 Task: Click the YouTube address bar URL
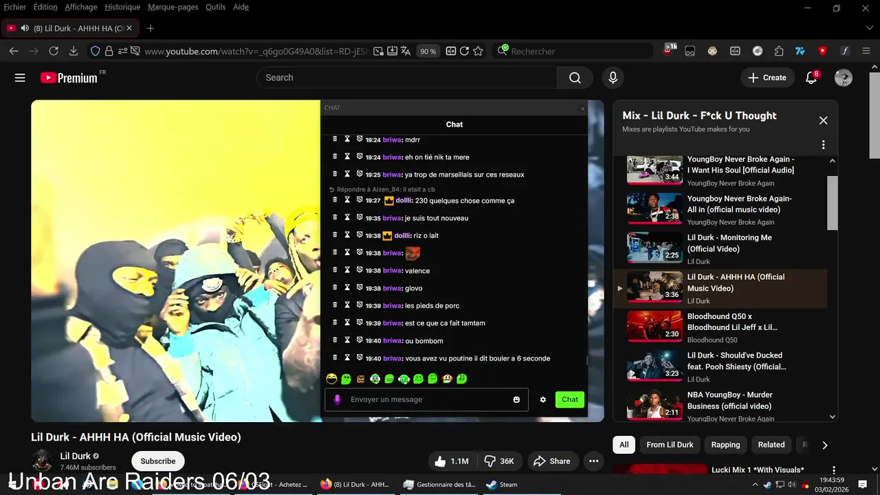256,51
